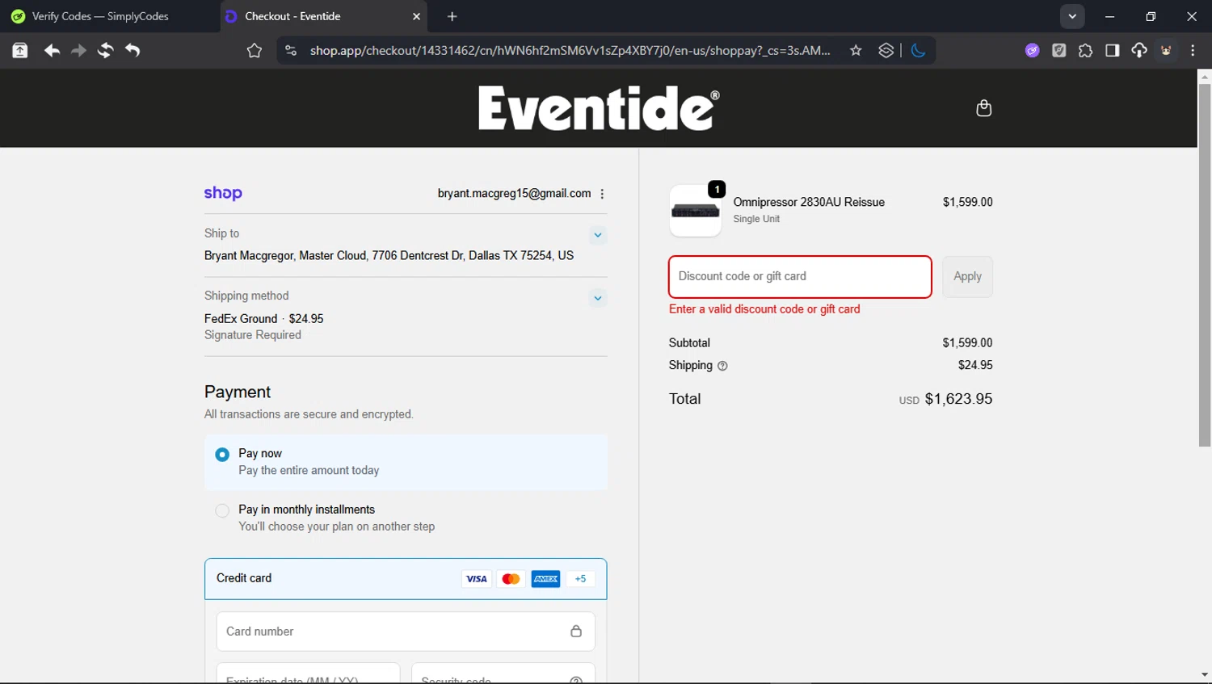1212x684 pixels.
Task: Go back using browser back arrow
Action: click(x=52, y=51)
